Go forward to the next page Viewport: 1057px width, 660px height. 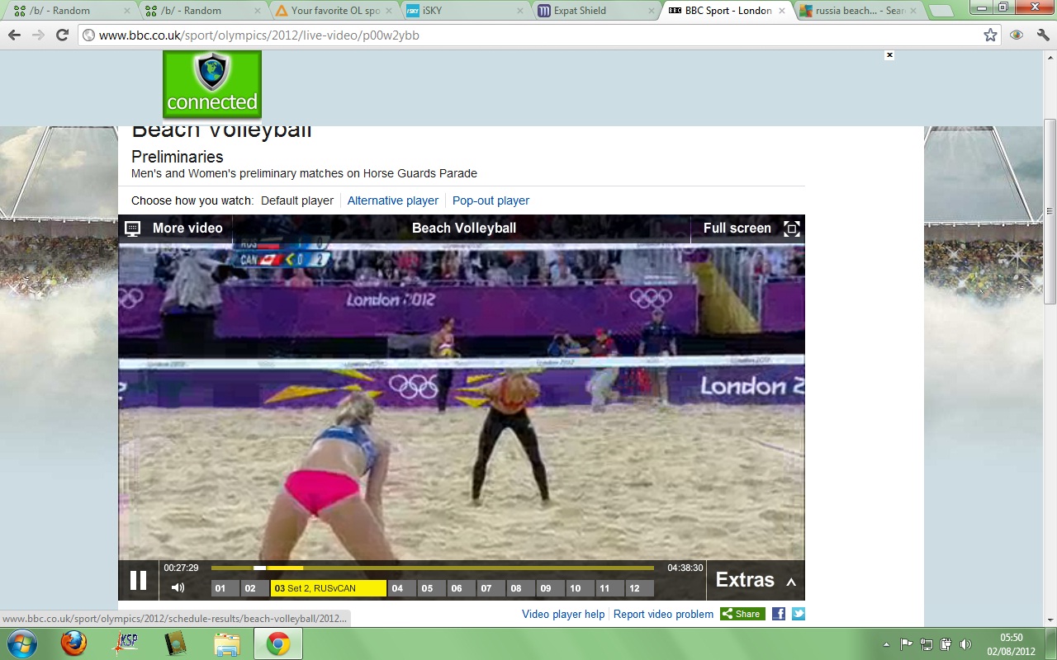coord(38,35)
